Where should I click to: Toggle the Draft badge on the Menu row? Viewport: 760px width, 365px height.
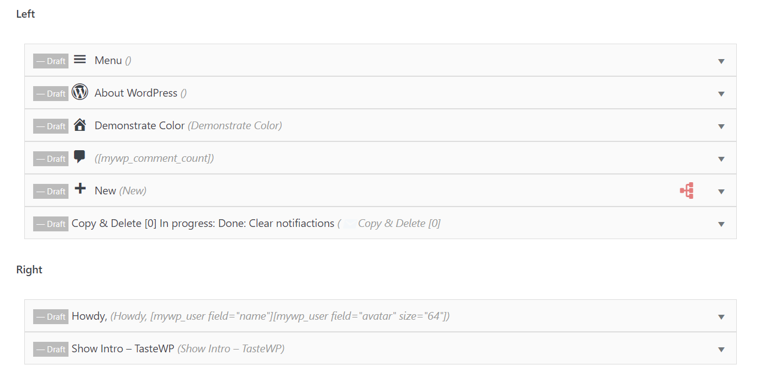click(50, 61)
